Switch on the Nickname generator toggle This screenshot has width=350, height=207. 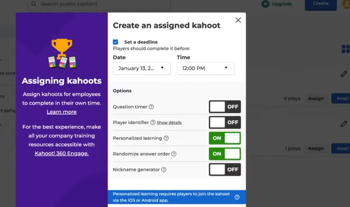coord(225,170)
